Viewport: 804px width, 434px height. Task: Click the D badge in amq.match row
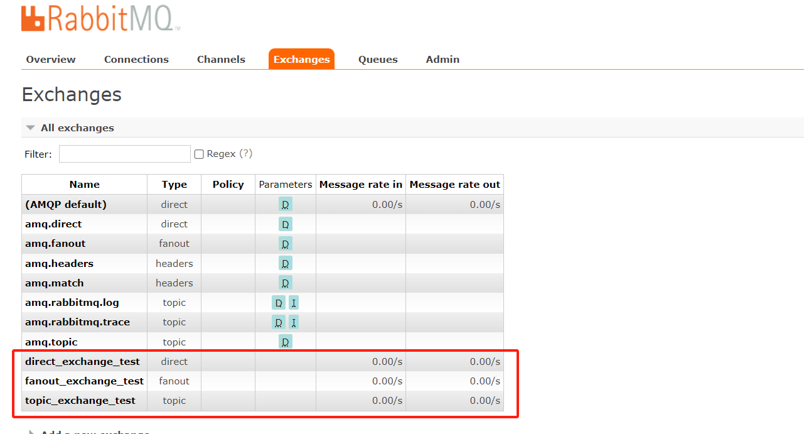286,283
